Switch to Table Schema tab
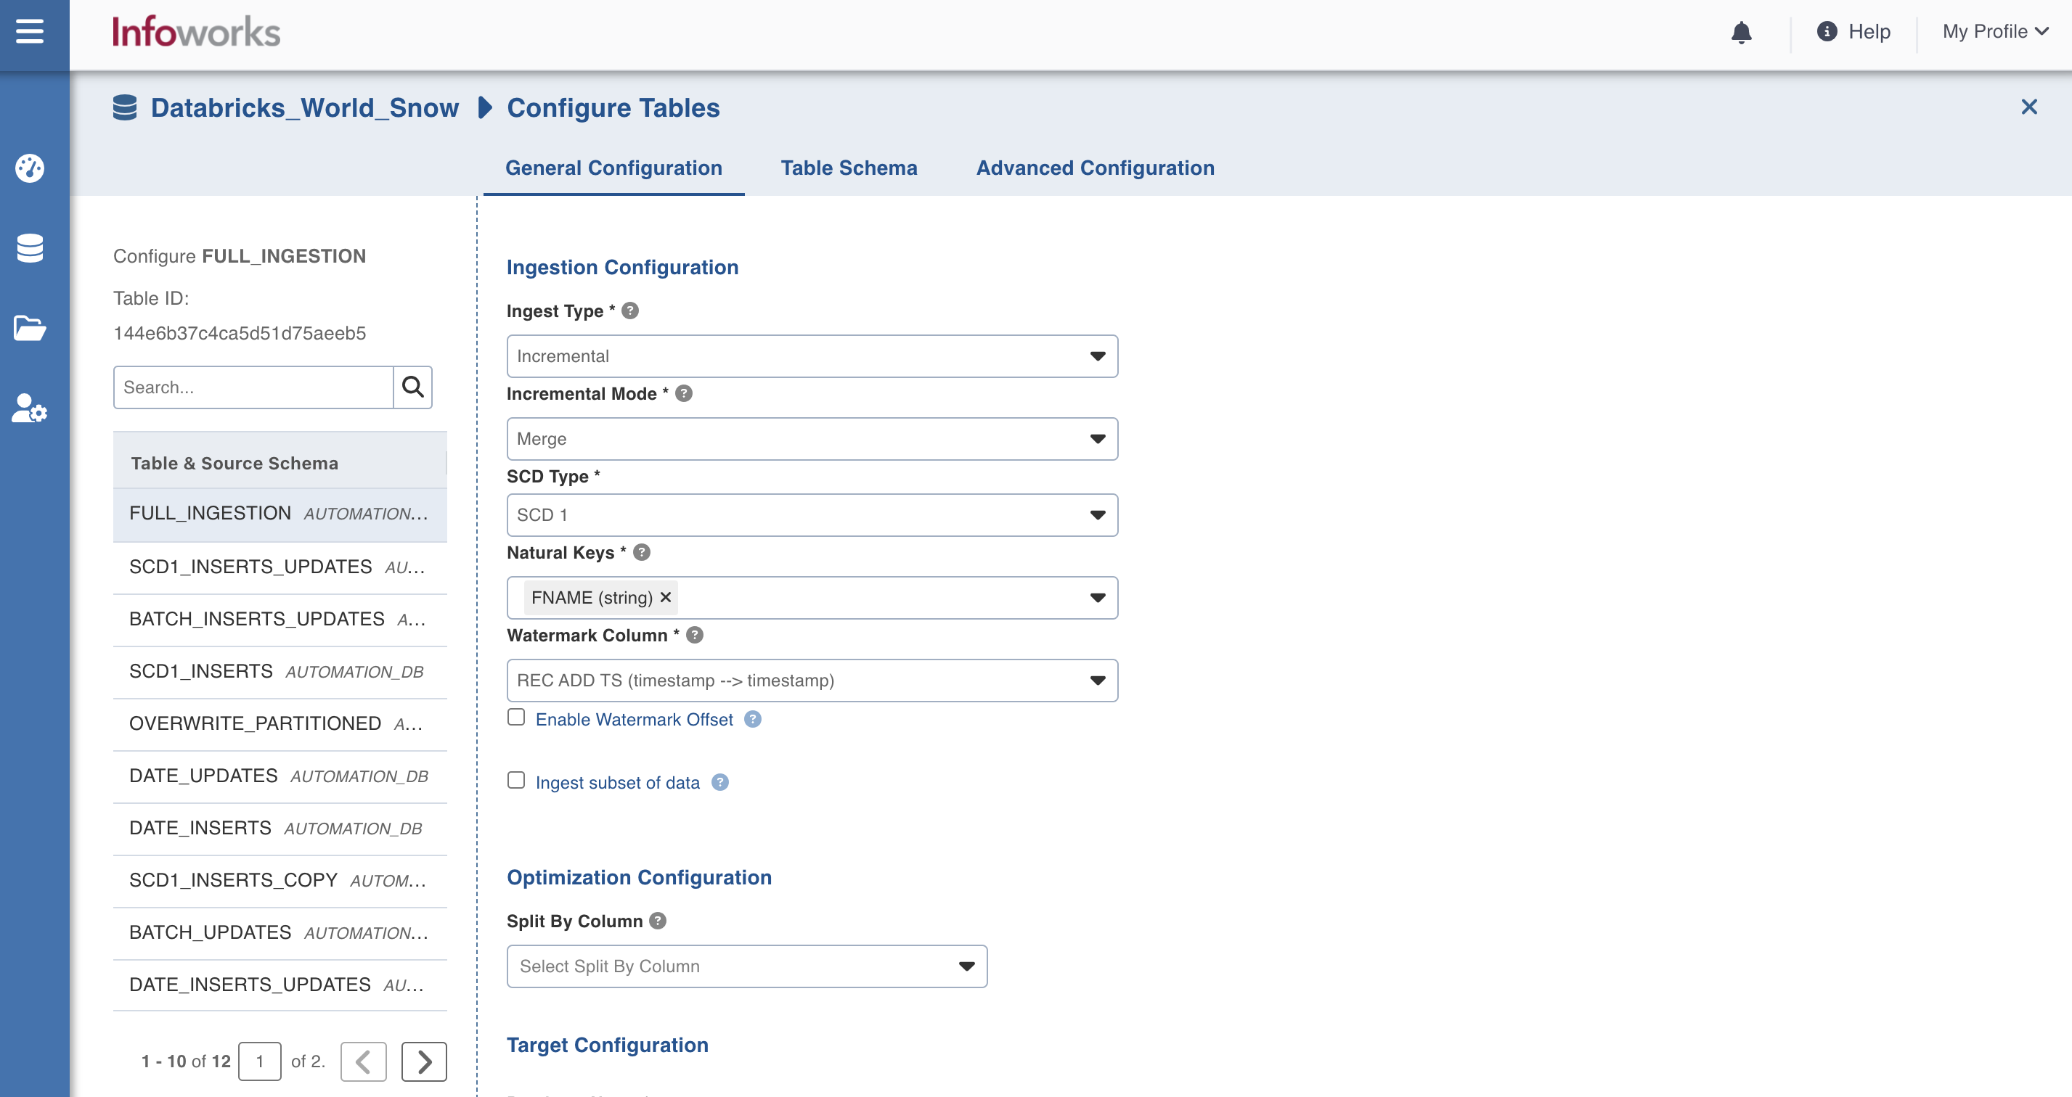The height and width of the screenshot is (1097, 2072). point(849,168)
